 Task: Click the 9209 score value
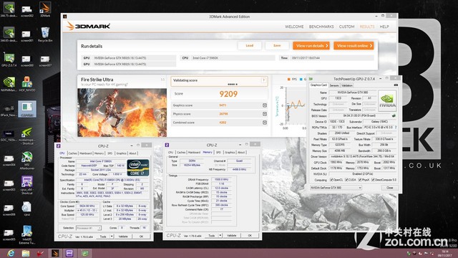[228, 94]
